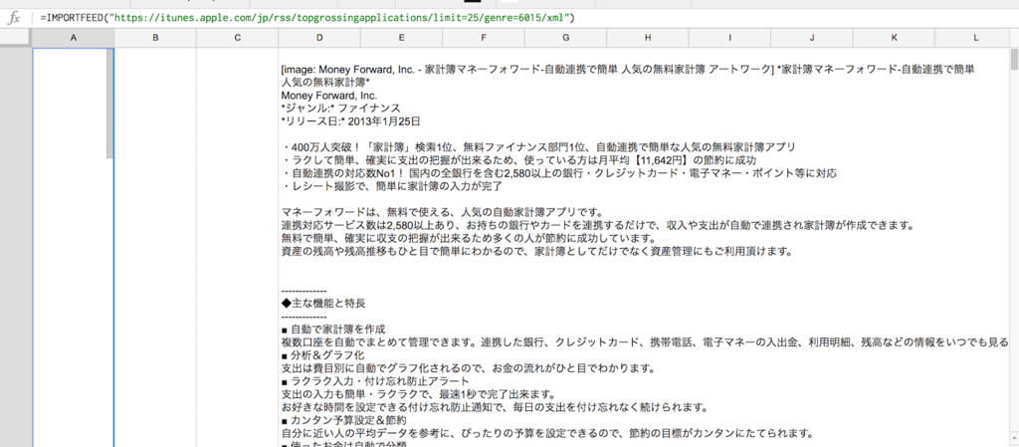The image size is (1019, 447).
Task: Select column F header
Action: coord(484,38)
